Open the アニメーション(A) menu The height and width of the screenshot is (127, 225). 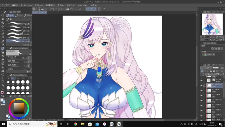click(x=26, y=5)
